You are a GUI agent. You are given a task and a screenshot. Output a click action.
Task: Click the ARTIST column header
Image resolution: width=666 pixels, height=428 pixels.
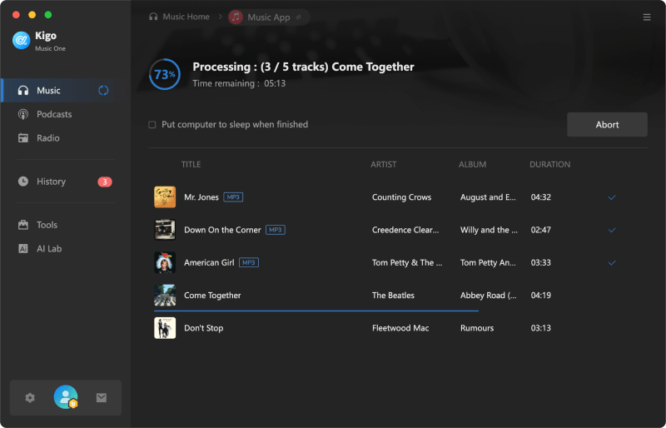click(384, 165)
